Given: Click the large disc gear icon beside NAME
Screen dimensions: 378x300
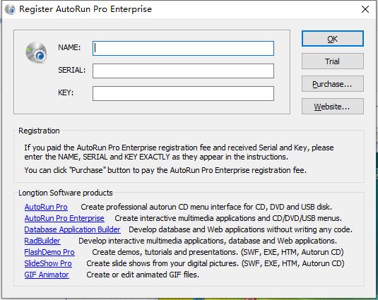Looking at the screenshot, I should tap(37, 52).
